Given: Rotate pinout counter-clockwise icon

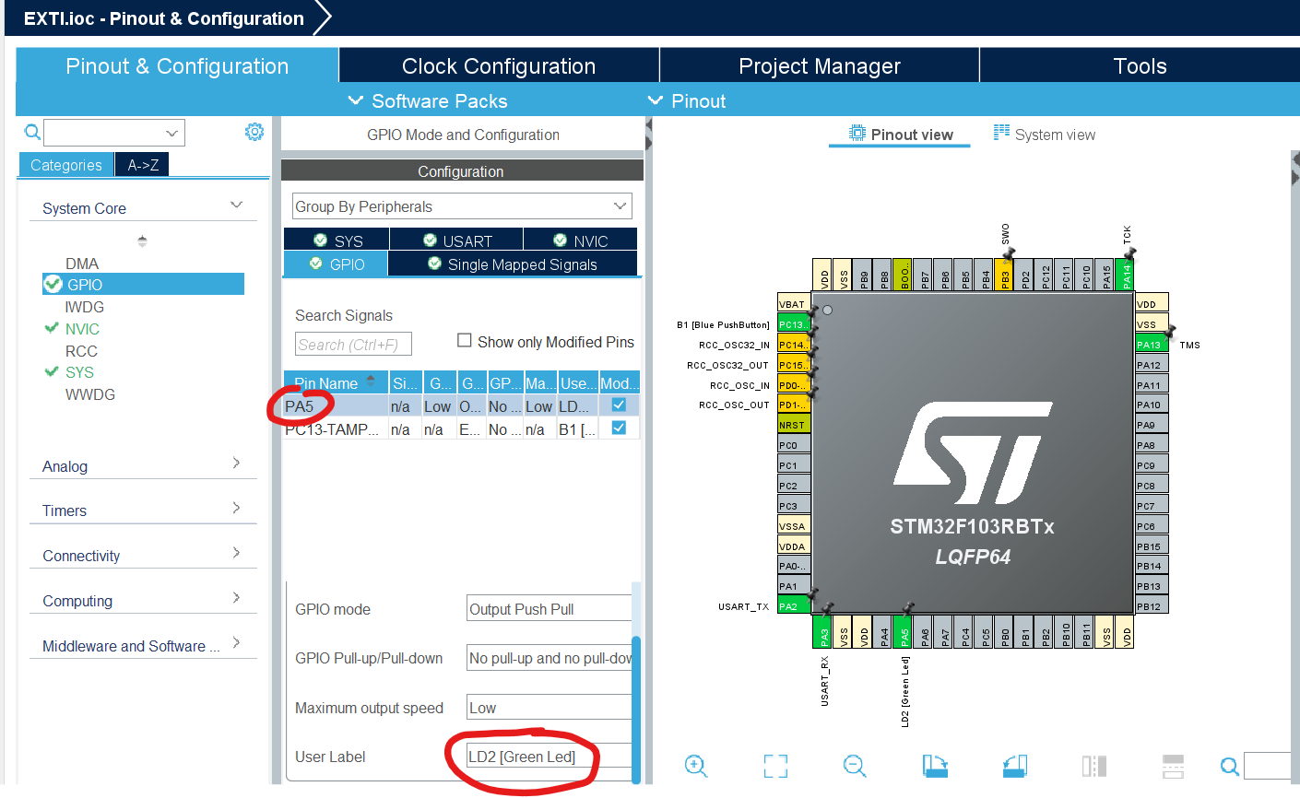Looking at the screenshot, I should coord(1014,766).
